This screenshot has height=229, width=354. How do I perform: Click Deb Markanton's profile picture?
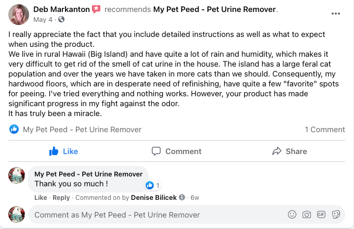click(x=19, y=14)
